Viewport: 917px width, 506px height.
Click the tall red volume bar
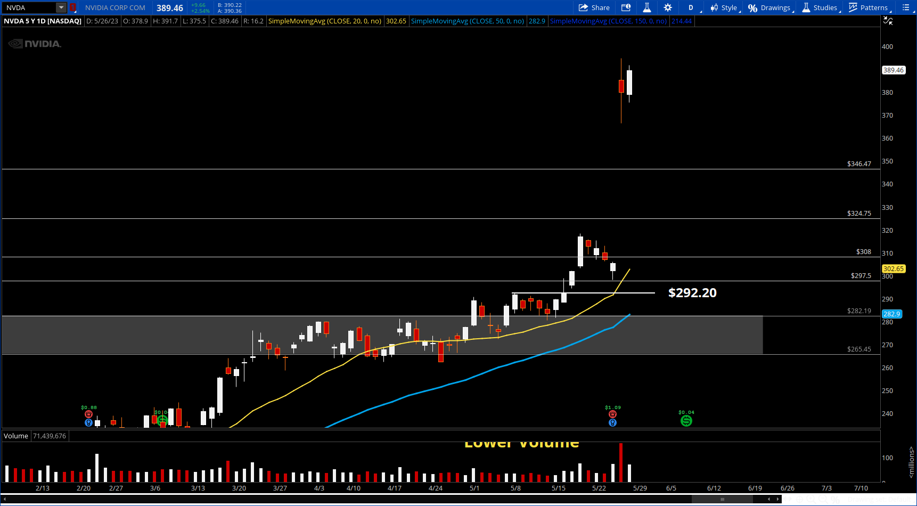pos(621,462)
